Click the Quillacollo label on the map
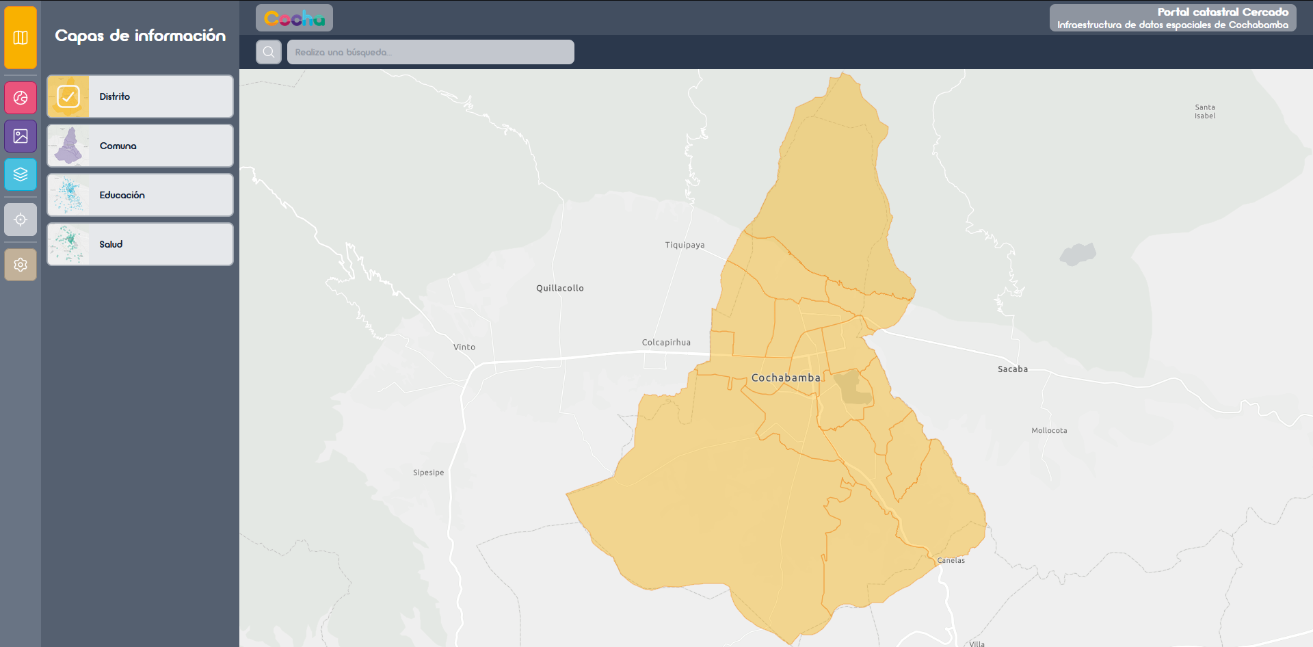The image size is (1313, 647). pos(559,288)
